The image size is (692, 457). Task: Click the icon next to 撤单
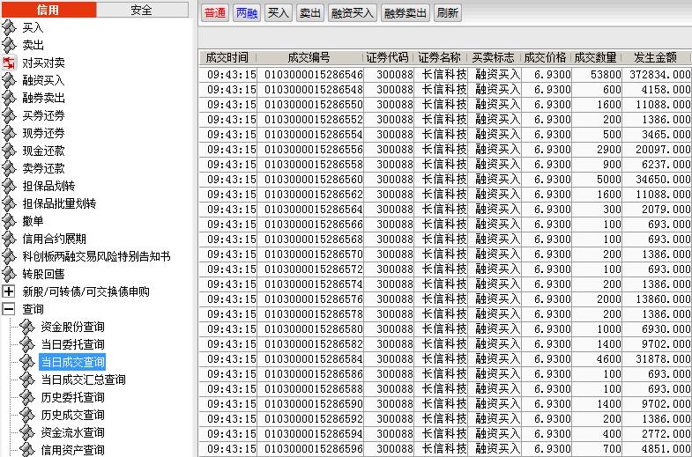click(9, 221)
